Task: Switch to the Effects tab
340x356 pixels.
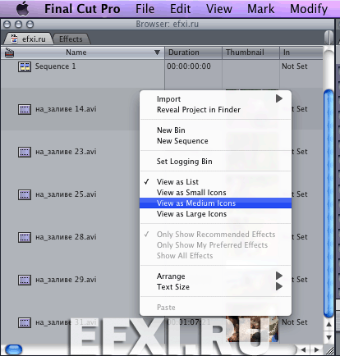Action: tap(71, 39)
